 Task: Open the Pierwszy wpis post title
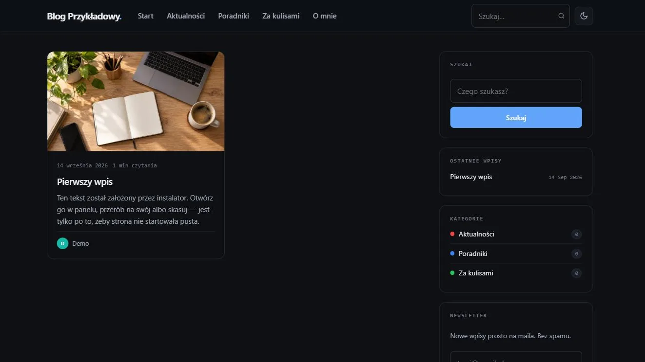pos(85,181)
